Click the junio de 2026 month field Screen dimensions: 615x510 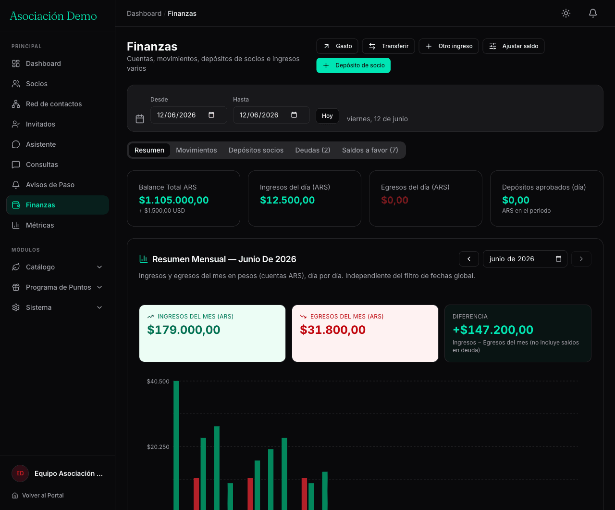coord(525,259)
